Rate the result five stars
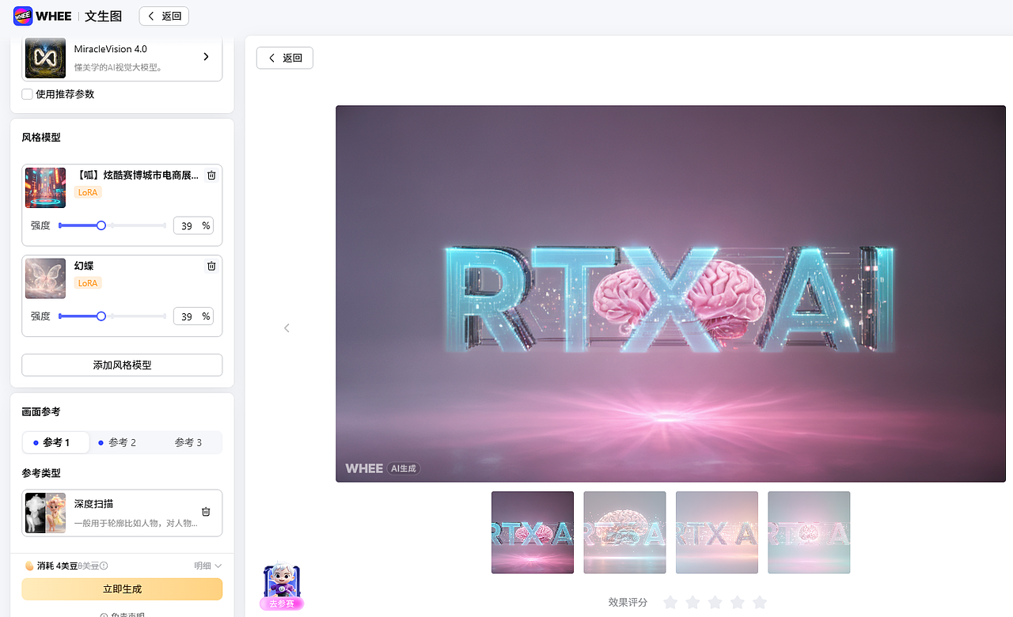The height and width of the screenshot is (617, 1013). coord(760,603)
